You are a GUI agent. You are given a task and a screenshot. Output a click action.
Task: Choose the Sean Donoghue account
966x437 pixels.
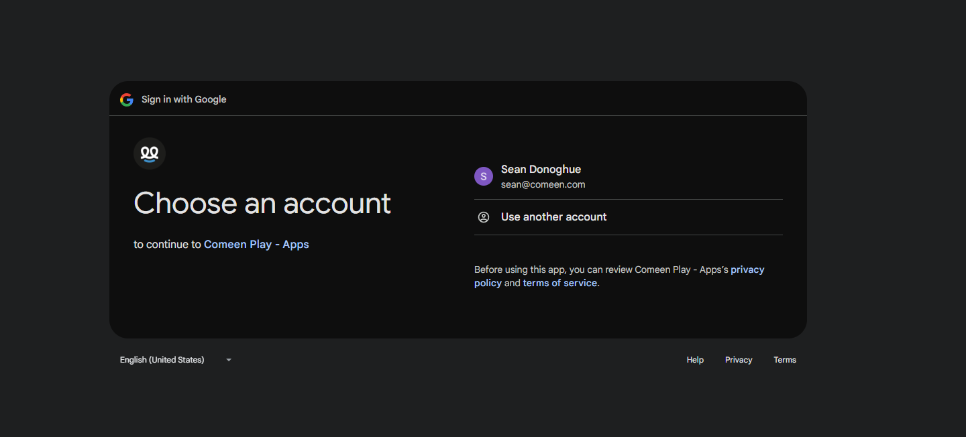pos(629,176)
